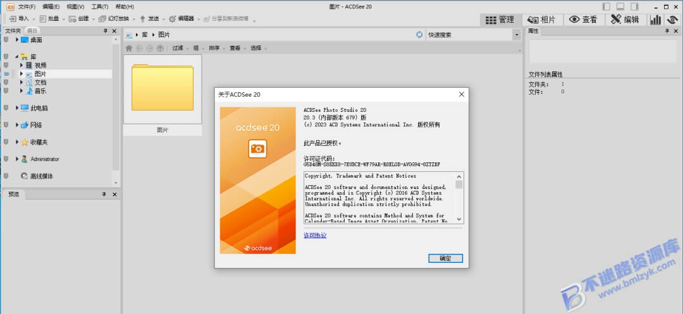Open the 选择 (Select) dropdown
Screen dimensions: 683x314
[258, 48]
